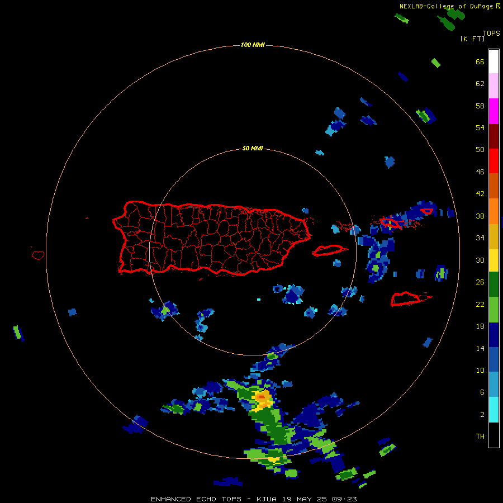503x503 pixels.
Task: Pick the dark green legend band
Action: [x=493, y=284]
